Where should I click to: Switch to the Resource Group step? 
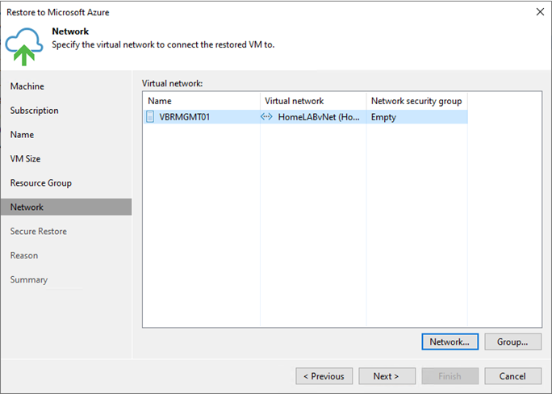pos(41,183)
